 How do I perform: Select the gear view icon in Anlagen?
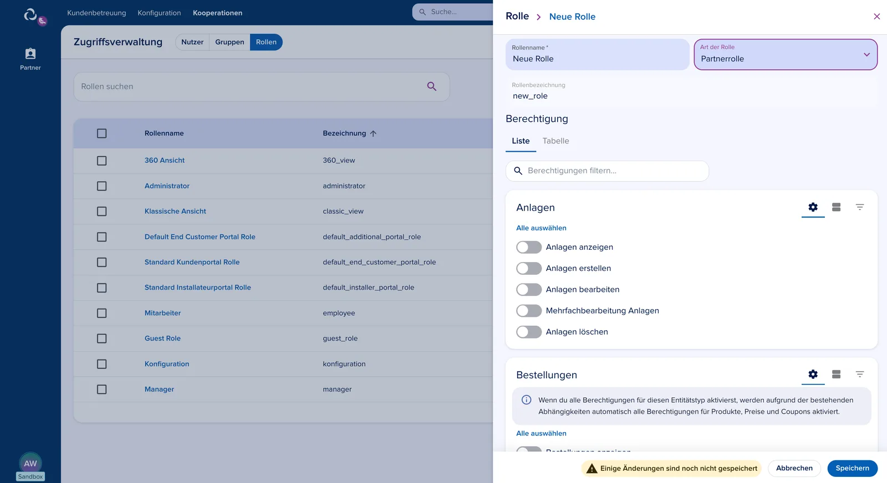tap(813, 207)
